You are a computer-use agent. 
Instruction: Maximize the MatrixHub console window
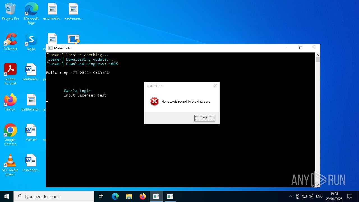click(x=301, y=48)
